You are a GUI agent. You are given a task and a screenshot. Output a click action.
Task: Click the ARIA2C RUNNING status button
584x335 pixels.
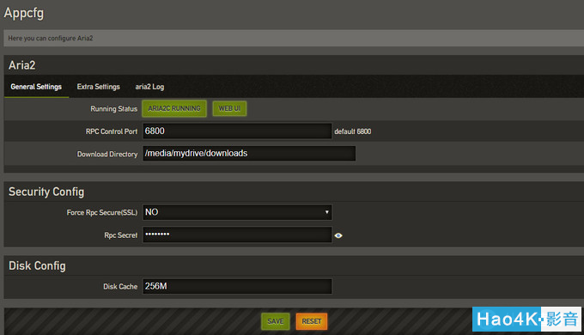pyautogui.click(x=174, y=108)
